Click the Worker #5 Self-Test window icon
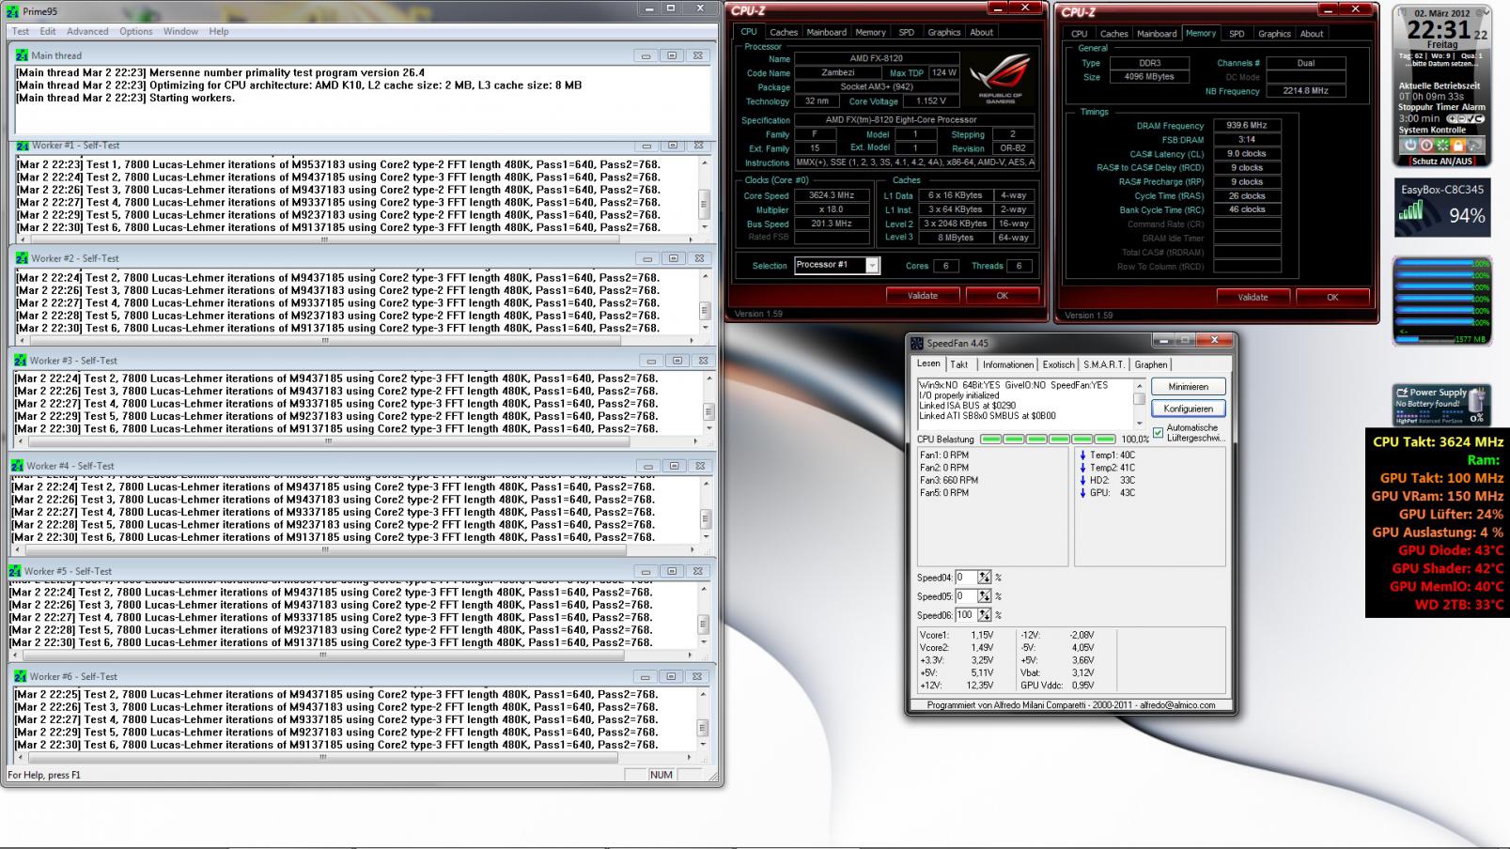This screenshot has width=1510, height=849. coord(16,571)
